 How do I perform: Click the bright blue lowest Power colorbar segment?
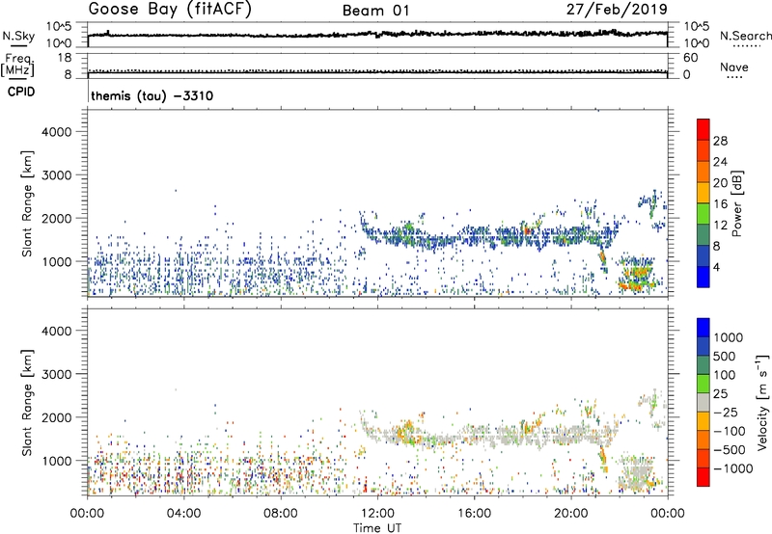coord(703,277)
